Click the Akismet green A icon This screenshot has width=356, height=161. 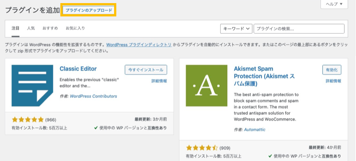pos(206,86)
